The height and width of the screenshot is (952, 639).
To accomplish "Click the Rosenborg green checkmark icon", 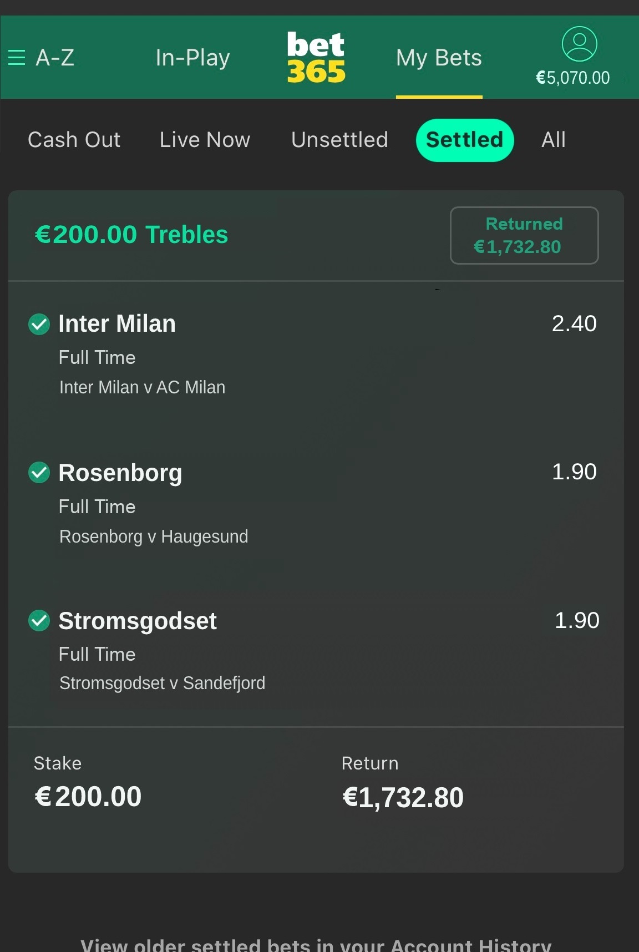I will [39, 473].
